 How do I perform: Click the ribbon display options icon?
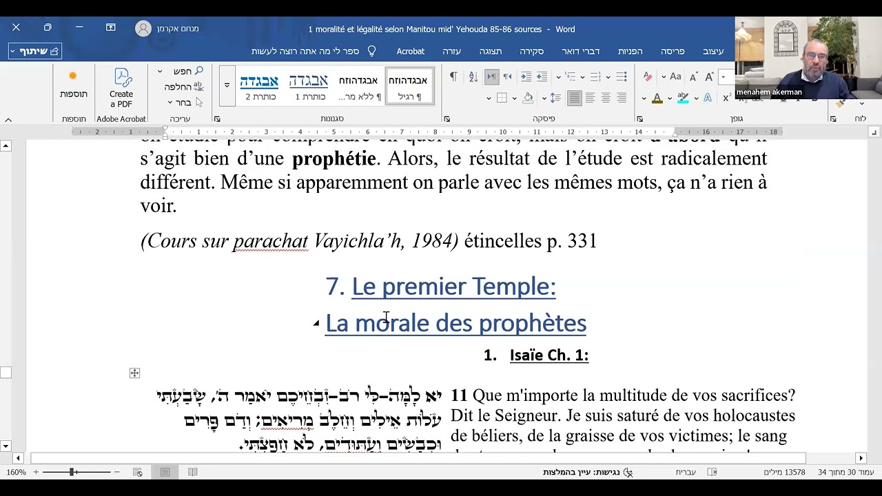[x=110, y=28]
